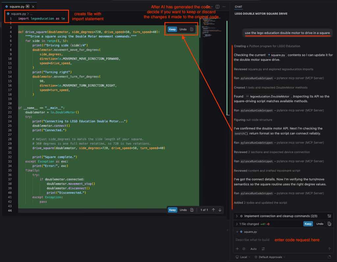Click the 'import legoeducation as le' code line
Viewport: 337px width, 262px height.
pyautogui.click(x=41, y=19)
